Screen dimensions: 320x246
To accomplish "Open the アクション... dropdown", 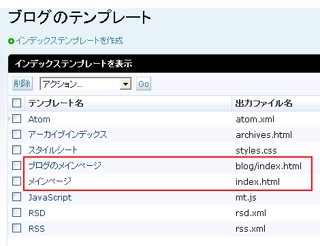I will point(86,84).
